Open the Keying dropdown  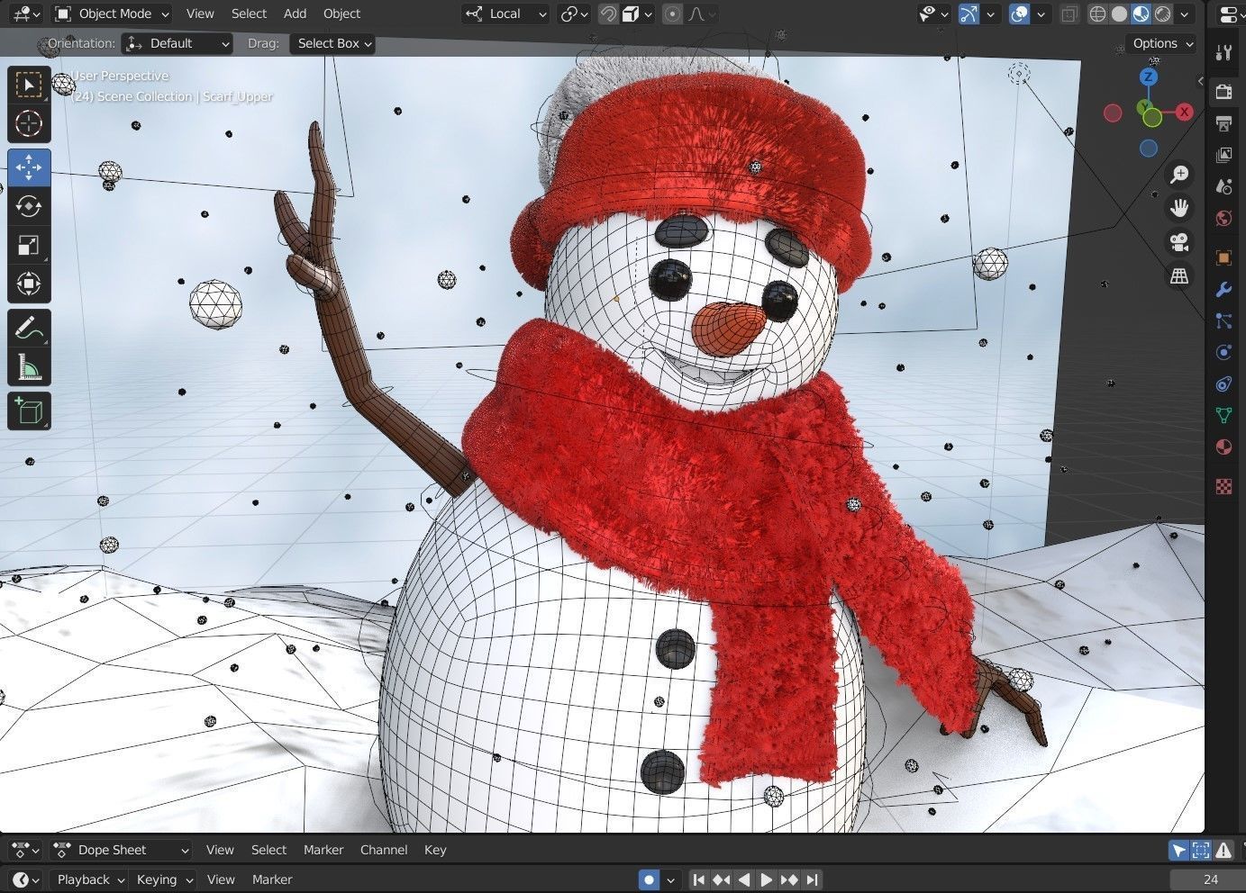163,879
